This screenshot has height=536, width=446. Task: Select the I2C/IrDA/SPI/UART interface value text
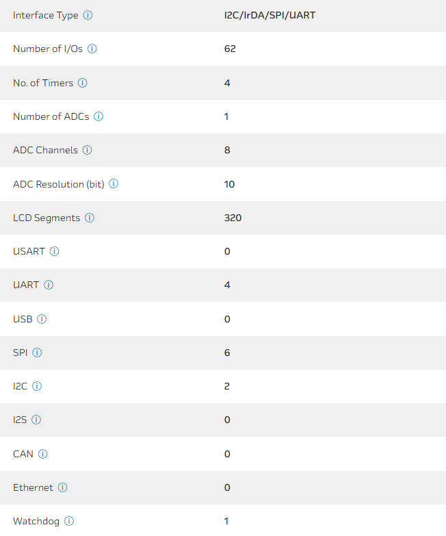(270, 15)
